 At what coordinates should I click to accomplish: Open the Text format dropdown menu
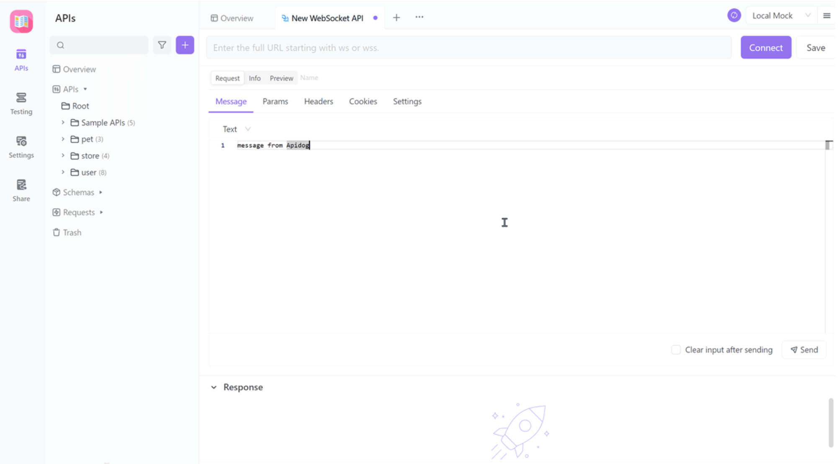(236, 129)
